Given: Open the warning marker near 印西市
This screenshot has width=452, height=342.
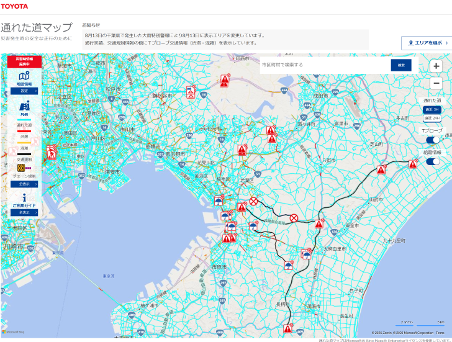Looking at the screenshot, I should click(x=225, y=80).
